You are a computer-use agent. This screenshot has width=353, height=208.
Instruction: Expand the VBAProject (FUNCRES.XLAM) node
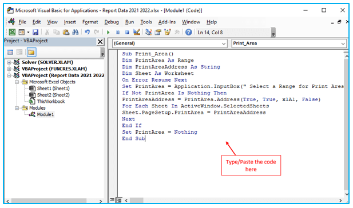(9, 69)
